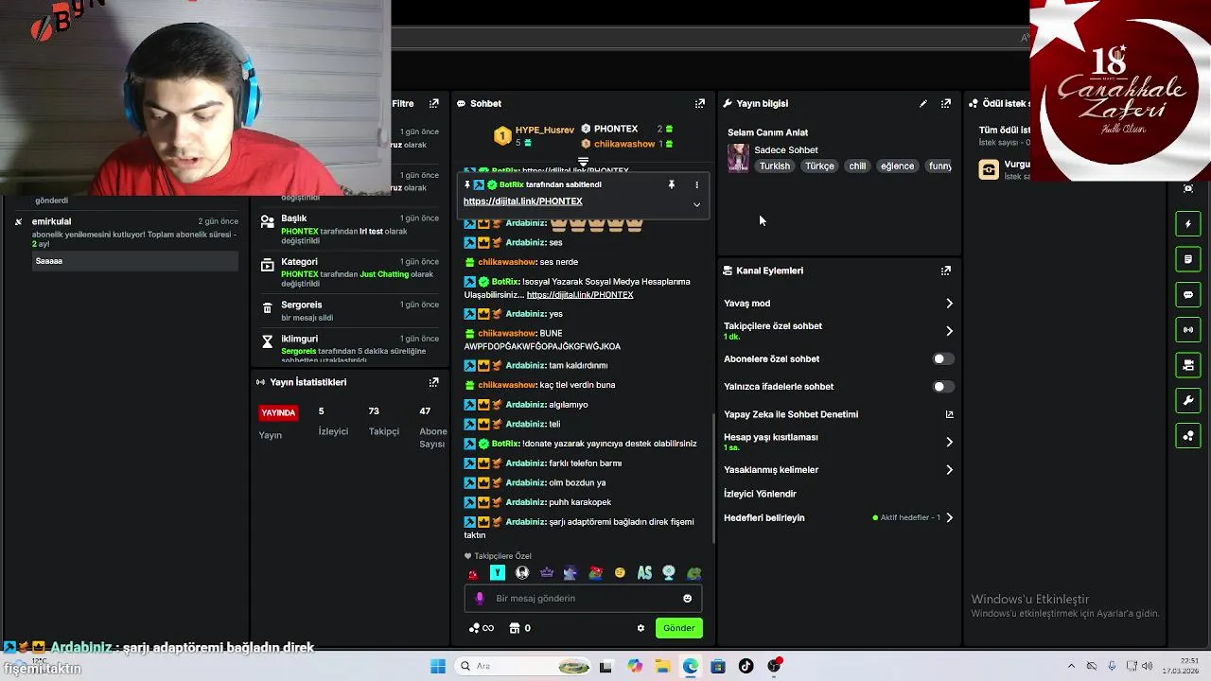The image size is (1211, 681).
Task: Pop out the Sohbet chat panel
Action: pos(700,103)
